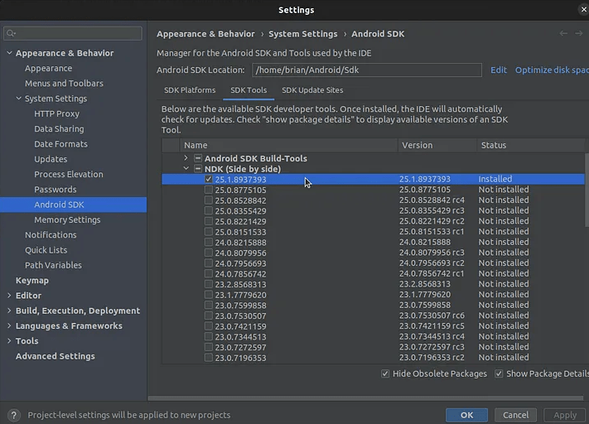
Task: Toggle the Android SDK Build-Tools group checkbox
Action: 198,158
